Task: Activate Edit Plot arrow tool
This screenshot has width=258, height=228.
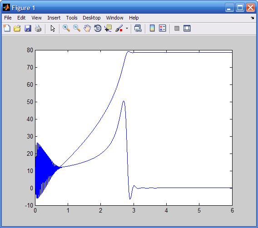Action: click(x=53, y=28)
